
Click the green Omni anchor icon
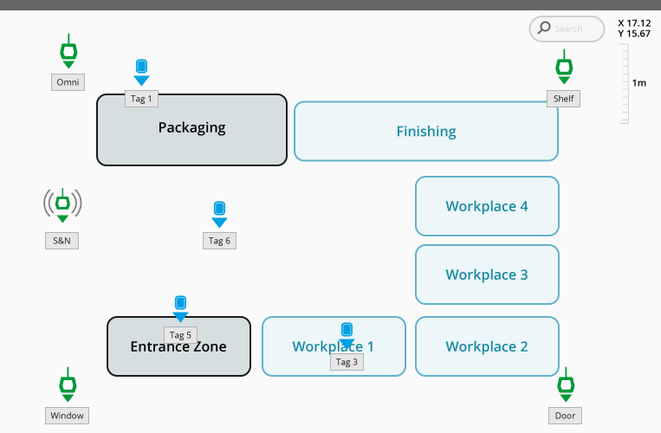pyautogui.click(x=68, y=52)
